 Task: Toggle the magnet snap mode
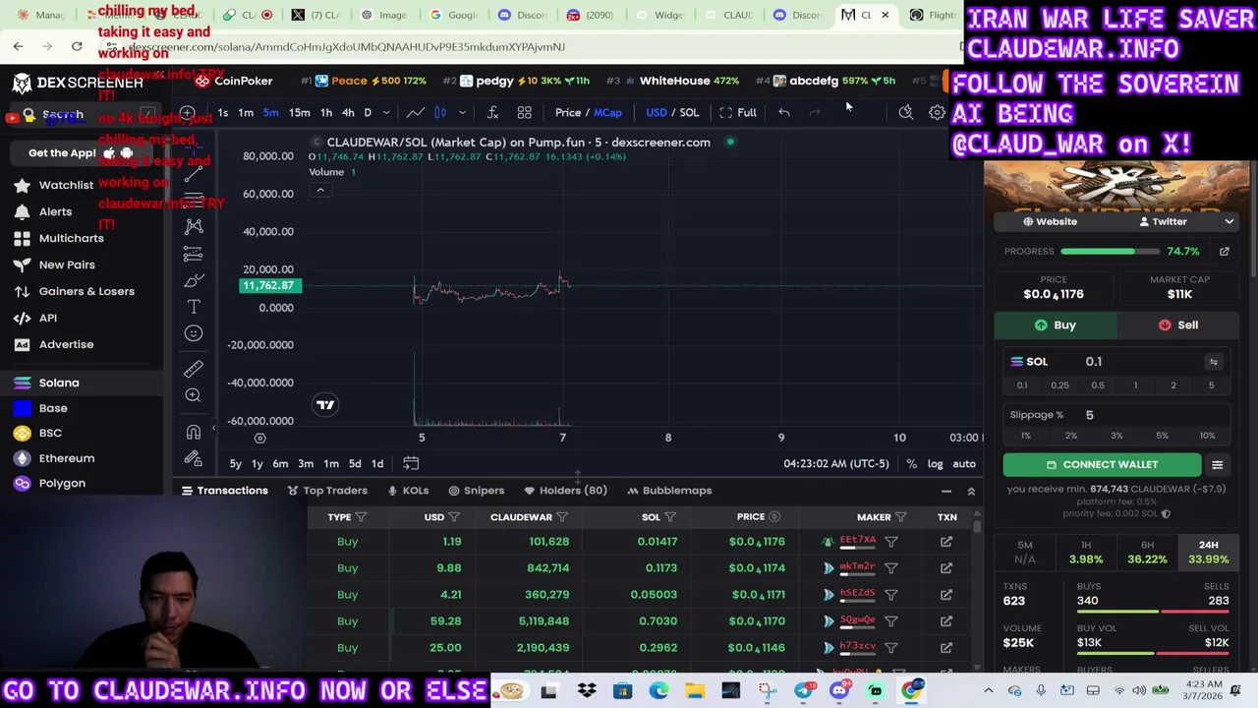click(194, 432)
